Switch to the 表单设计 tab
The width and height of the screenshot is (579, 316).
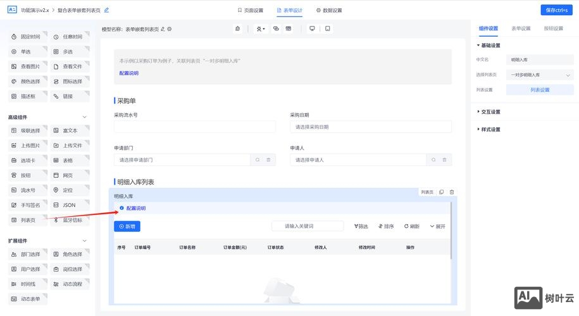point(290,10)
